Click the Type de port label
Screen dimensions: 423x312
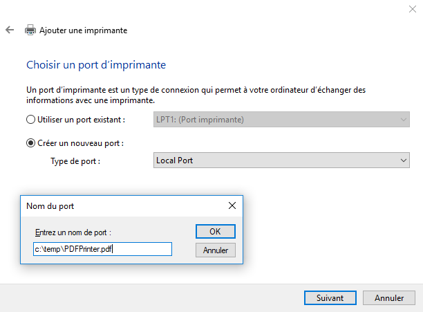[x=75, y=160]
